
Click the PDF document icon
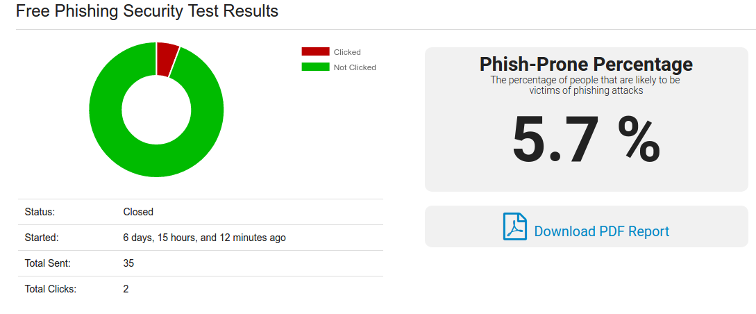tap(515, 226)
